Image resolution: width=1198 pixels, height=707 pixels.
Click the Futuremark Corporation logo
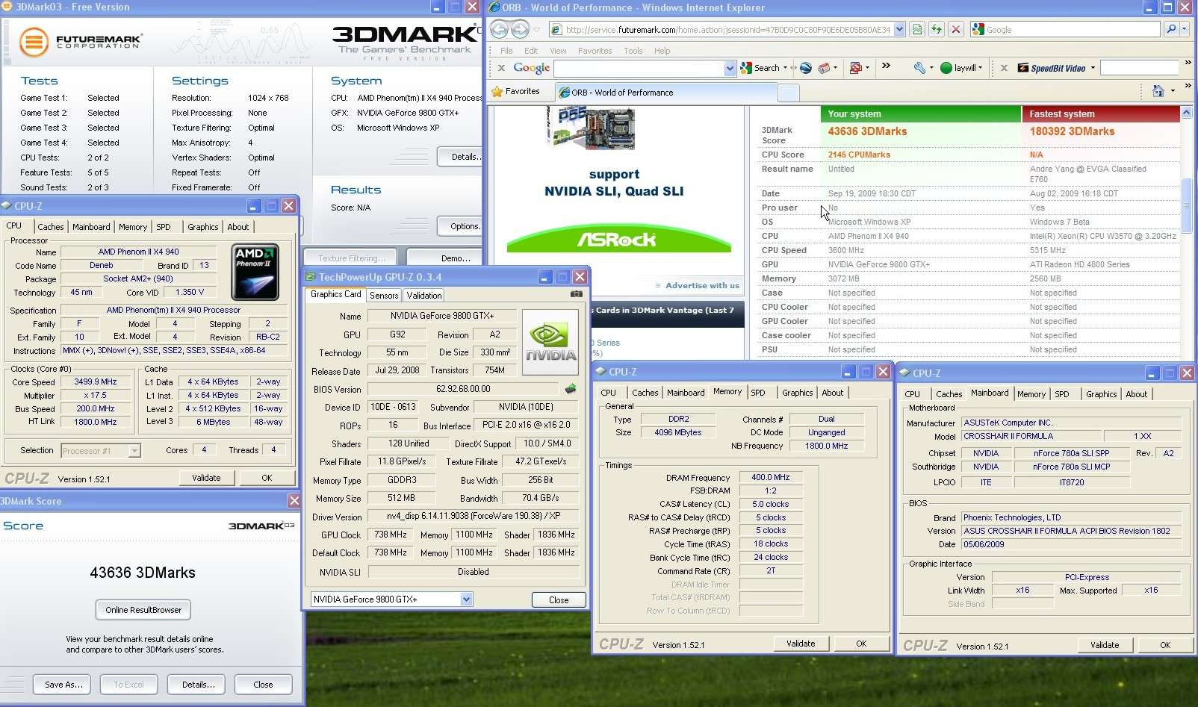point(80,42)
